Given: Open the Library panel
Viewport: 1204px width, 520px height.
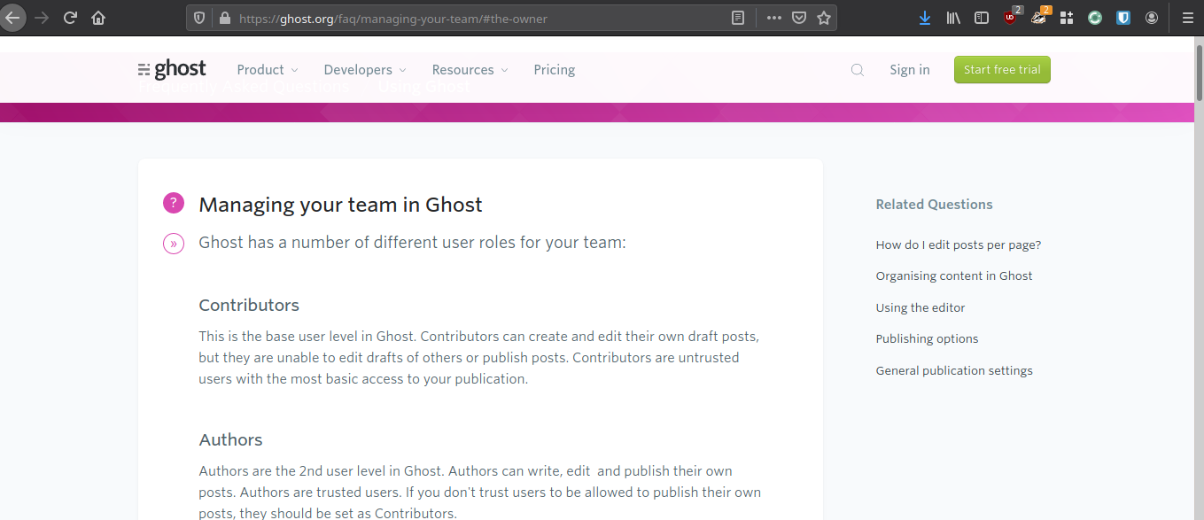Looking at the screenshot, I should click(x=953, y=18).
